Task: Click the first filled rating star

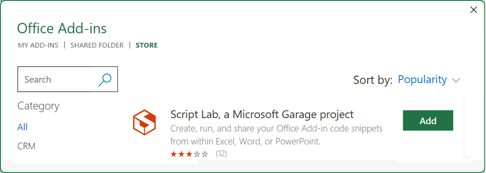Action: pyautogui.click(x=173, y=154)
